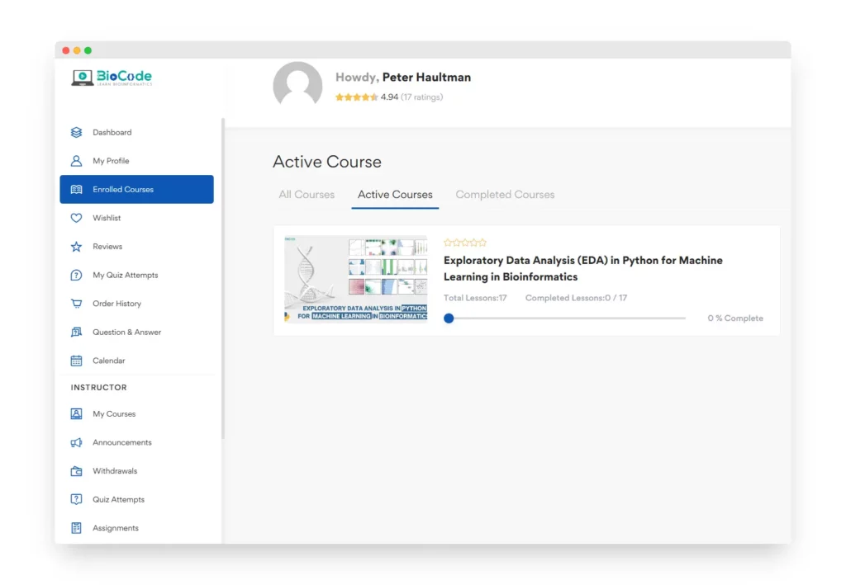
Task: Click the empty course rating stars
Action: tap(464, 243)
